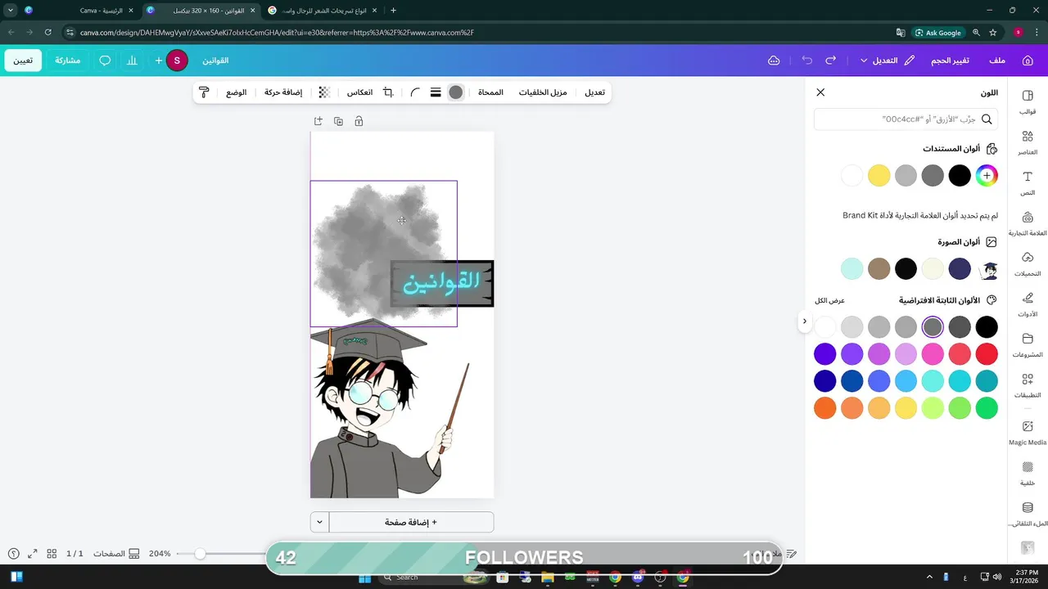The image size is (1048, 589).
Task: Open the العلامة التجارية brand sidebar panel
Action: coord(1028,223)
